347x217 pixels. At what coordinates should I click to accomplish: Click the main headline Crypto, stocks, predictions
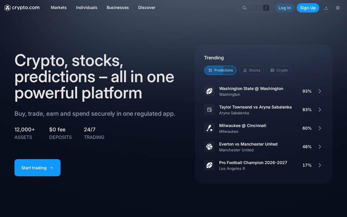[x=94, y=77]
